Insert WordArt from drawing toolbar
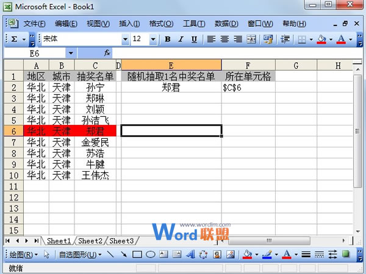366x274 pixels. [190, 254]
